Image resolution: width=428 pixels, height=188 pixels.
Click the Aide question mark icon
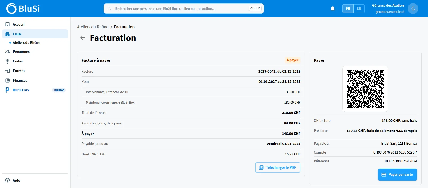click(7, 180)
